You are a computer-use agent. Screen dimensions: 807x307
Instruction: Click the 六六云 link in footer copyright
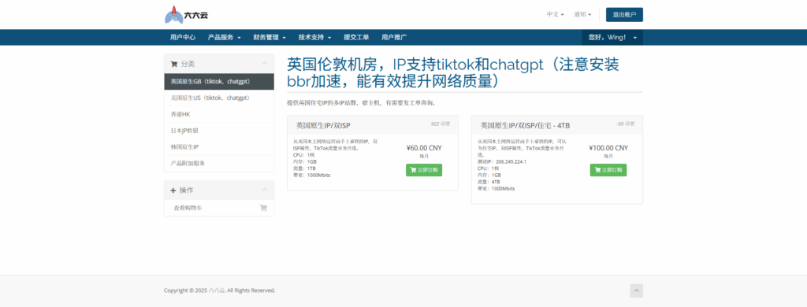(216, 290)
